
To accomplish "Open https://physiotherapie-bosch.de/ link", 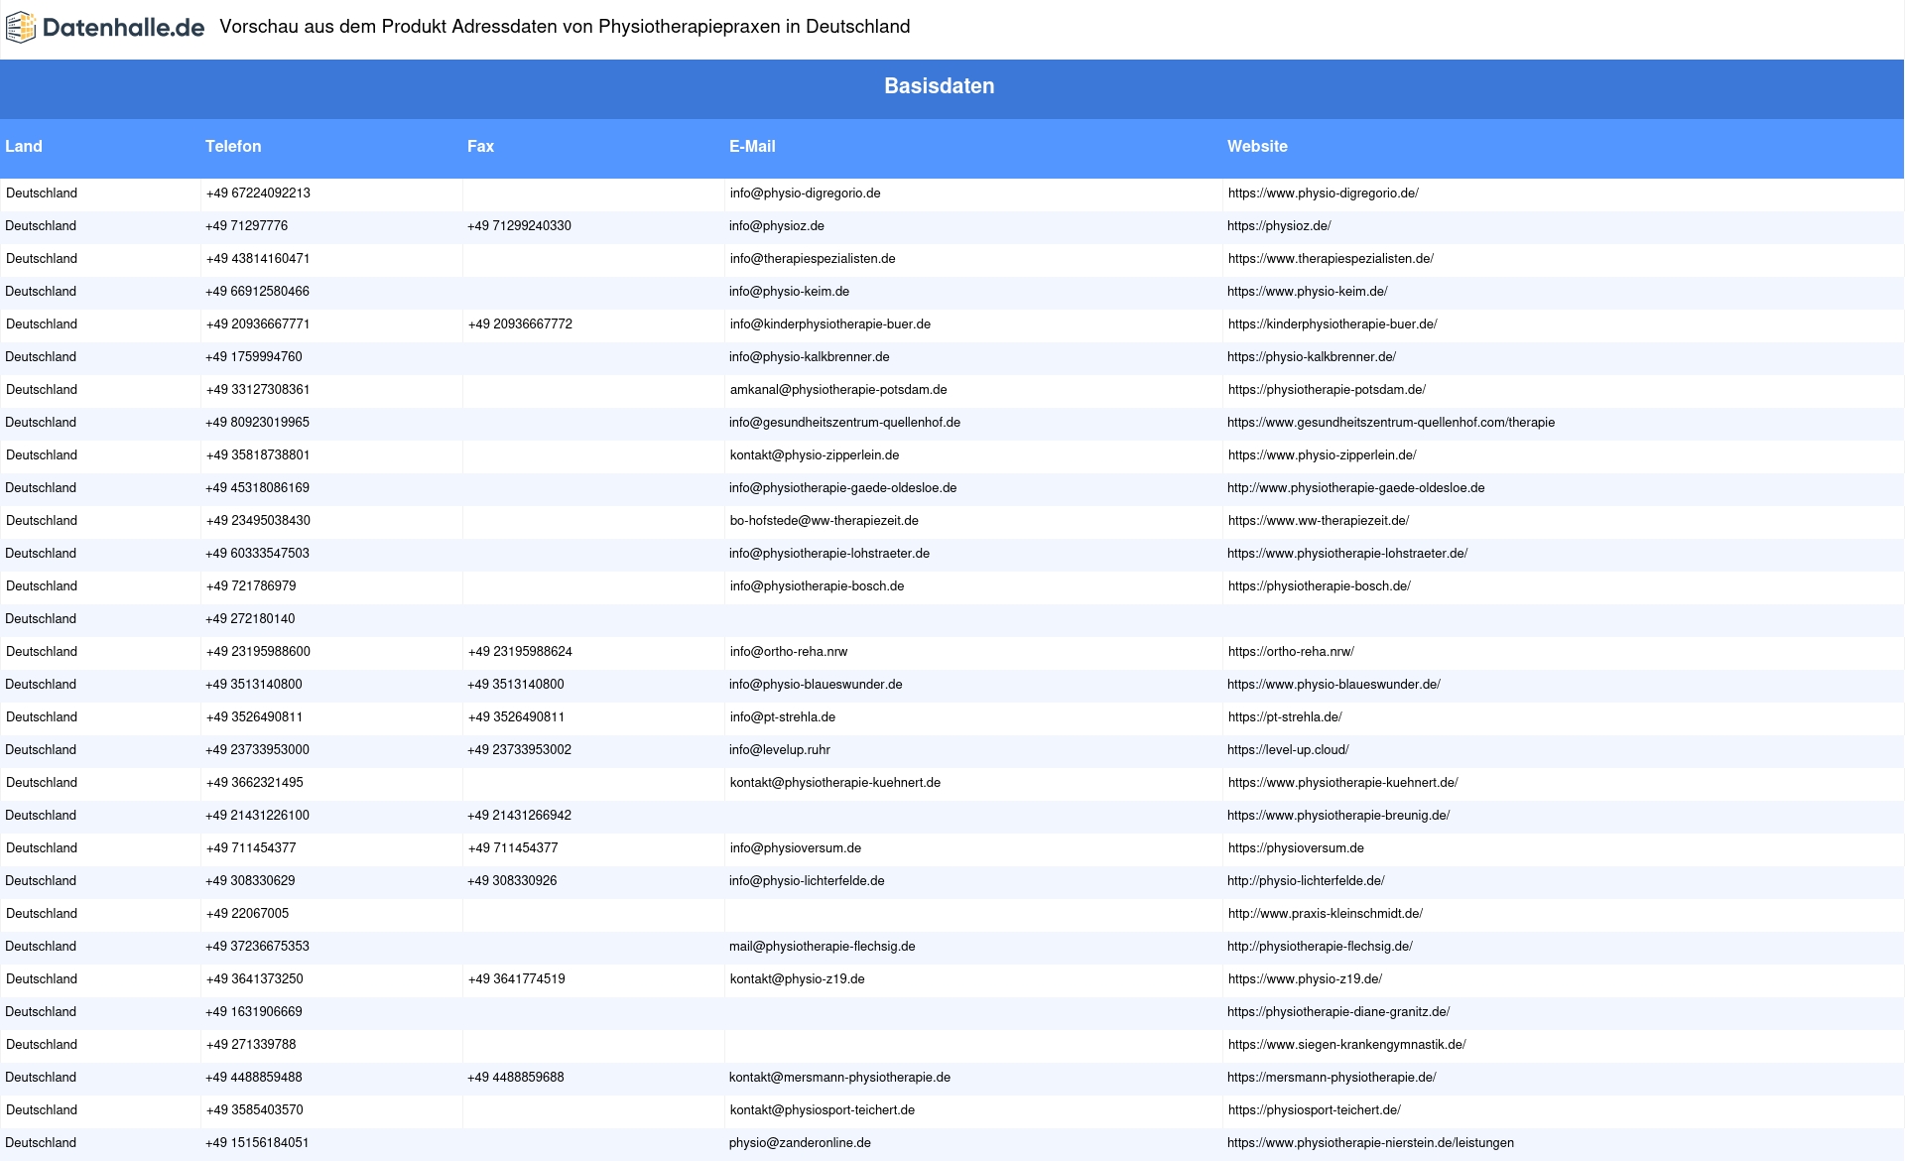I will pos(1320,586).
